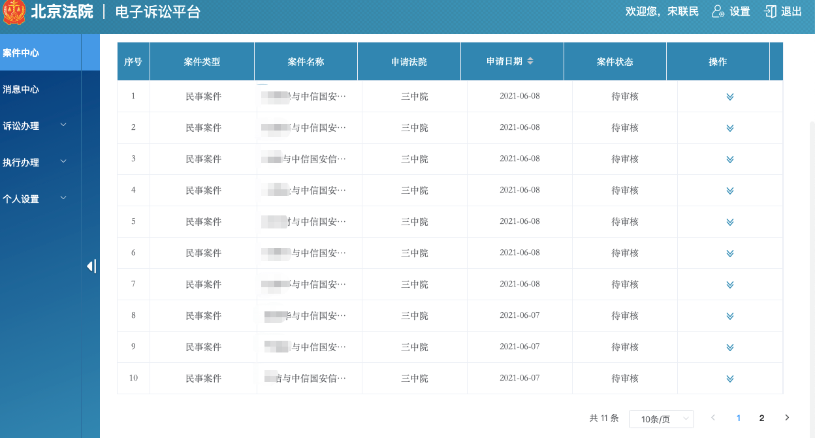Click row 6 type 民事案件
Viewport: 815px width, 438px height.
click(x=204, y=253)
